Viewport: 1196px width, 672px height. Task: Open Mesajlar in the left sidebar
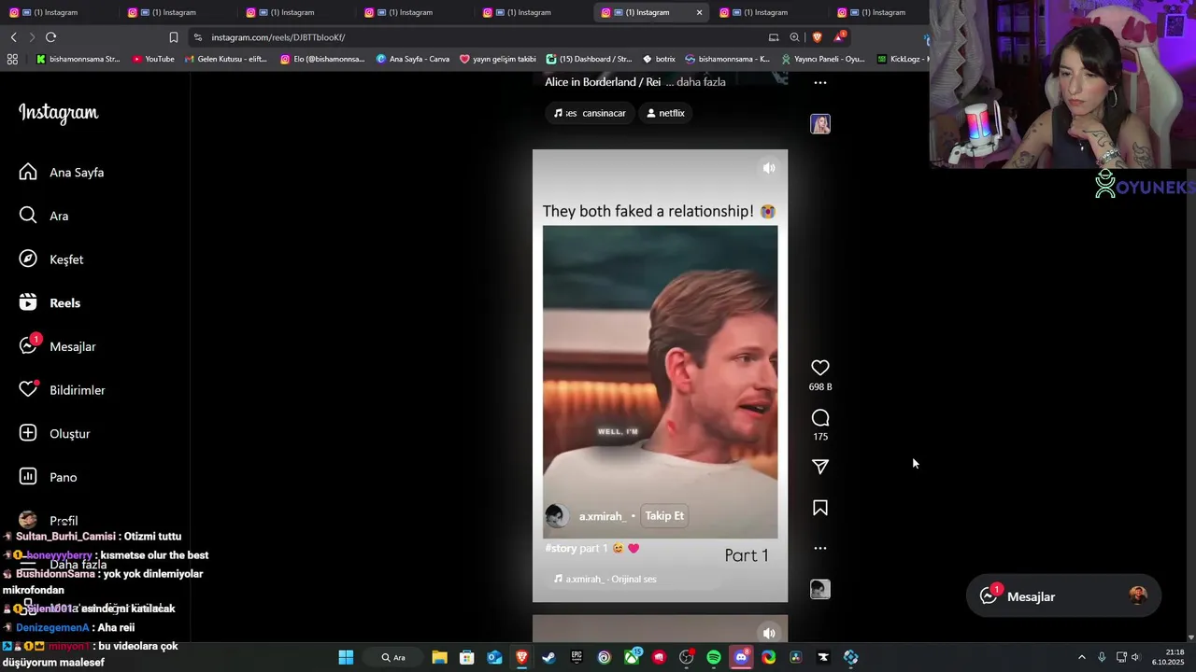58,346
